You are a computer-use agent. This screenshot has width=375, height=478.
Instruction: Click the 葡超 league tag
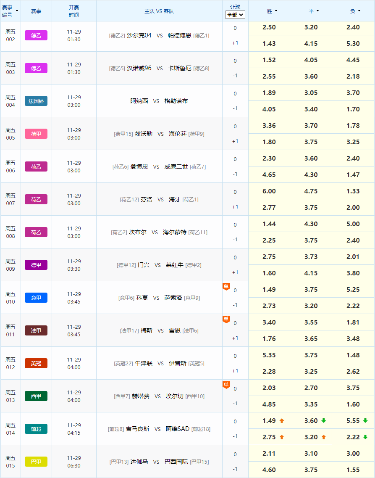coord(36,429)
